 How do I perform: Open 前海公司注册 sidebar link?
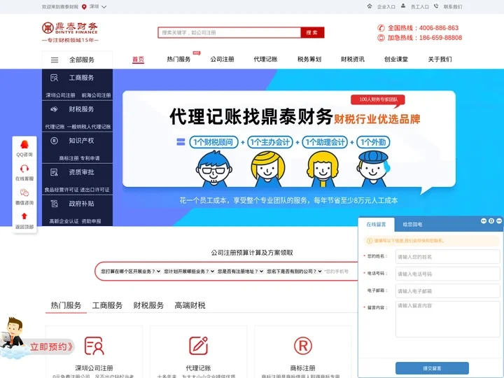tap(96, 95)
